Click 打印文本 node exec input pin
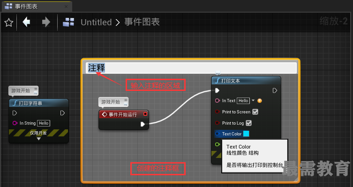 coord(217,90)
